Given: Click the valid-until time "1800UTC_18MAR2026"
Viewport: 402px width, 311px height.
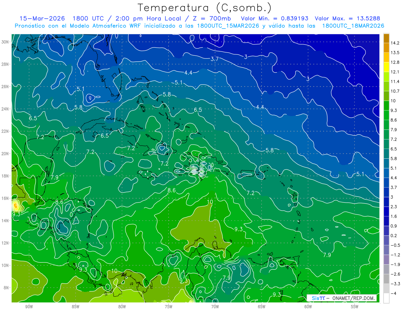Looking at the screenshot, I should click(353, 25).
